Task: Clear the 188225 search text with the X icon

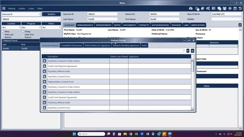Action: (x=59, y=19)
